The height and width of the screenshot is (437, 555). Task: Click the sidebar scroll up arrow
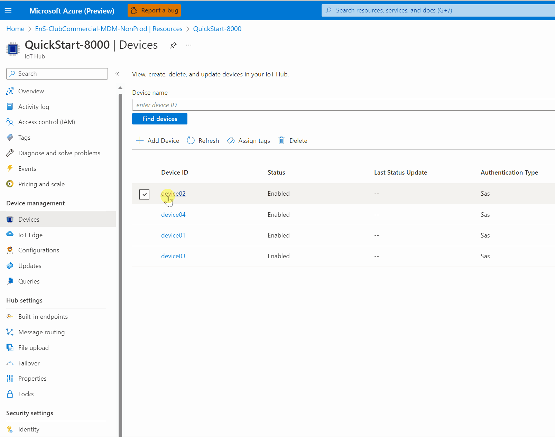tap(120, 88)
